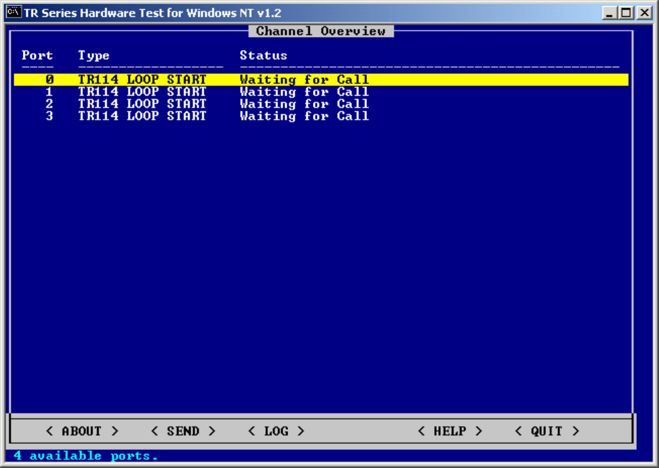Close the TR Series Hardware Test window
This screenshot has height=468, width=659.
tap(644, 13)
